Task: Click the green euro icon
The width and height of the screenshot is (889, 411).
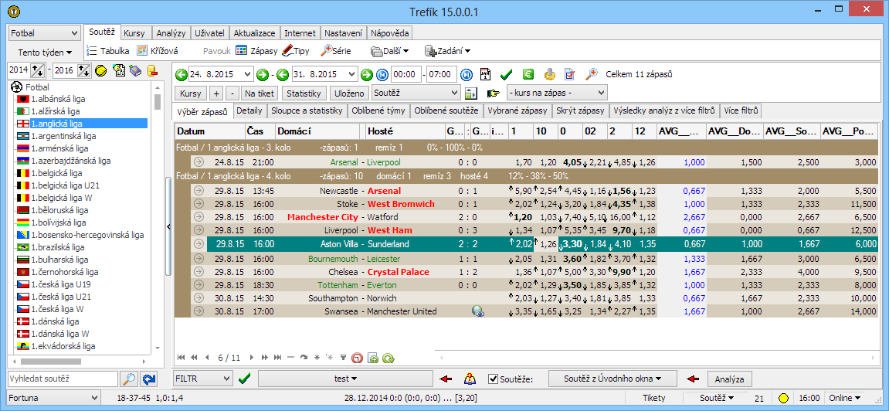Action: coord(528,74)
